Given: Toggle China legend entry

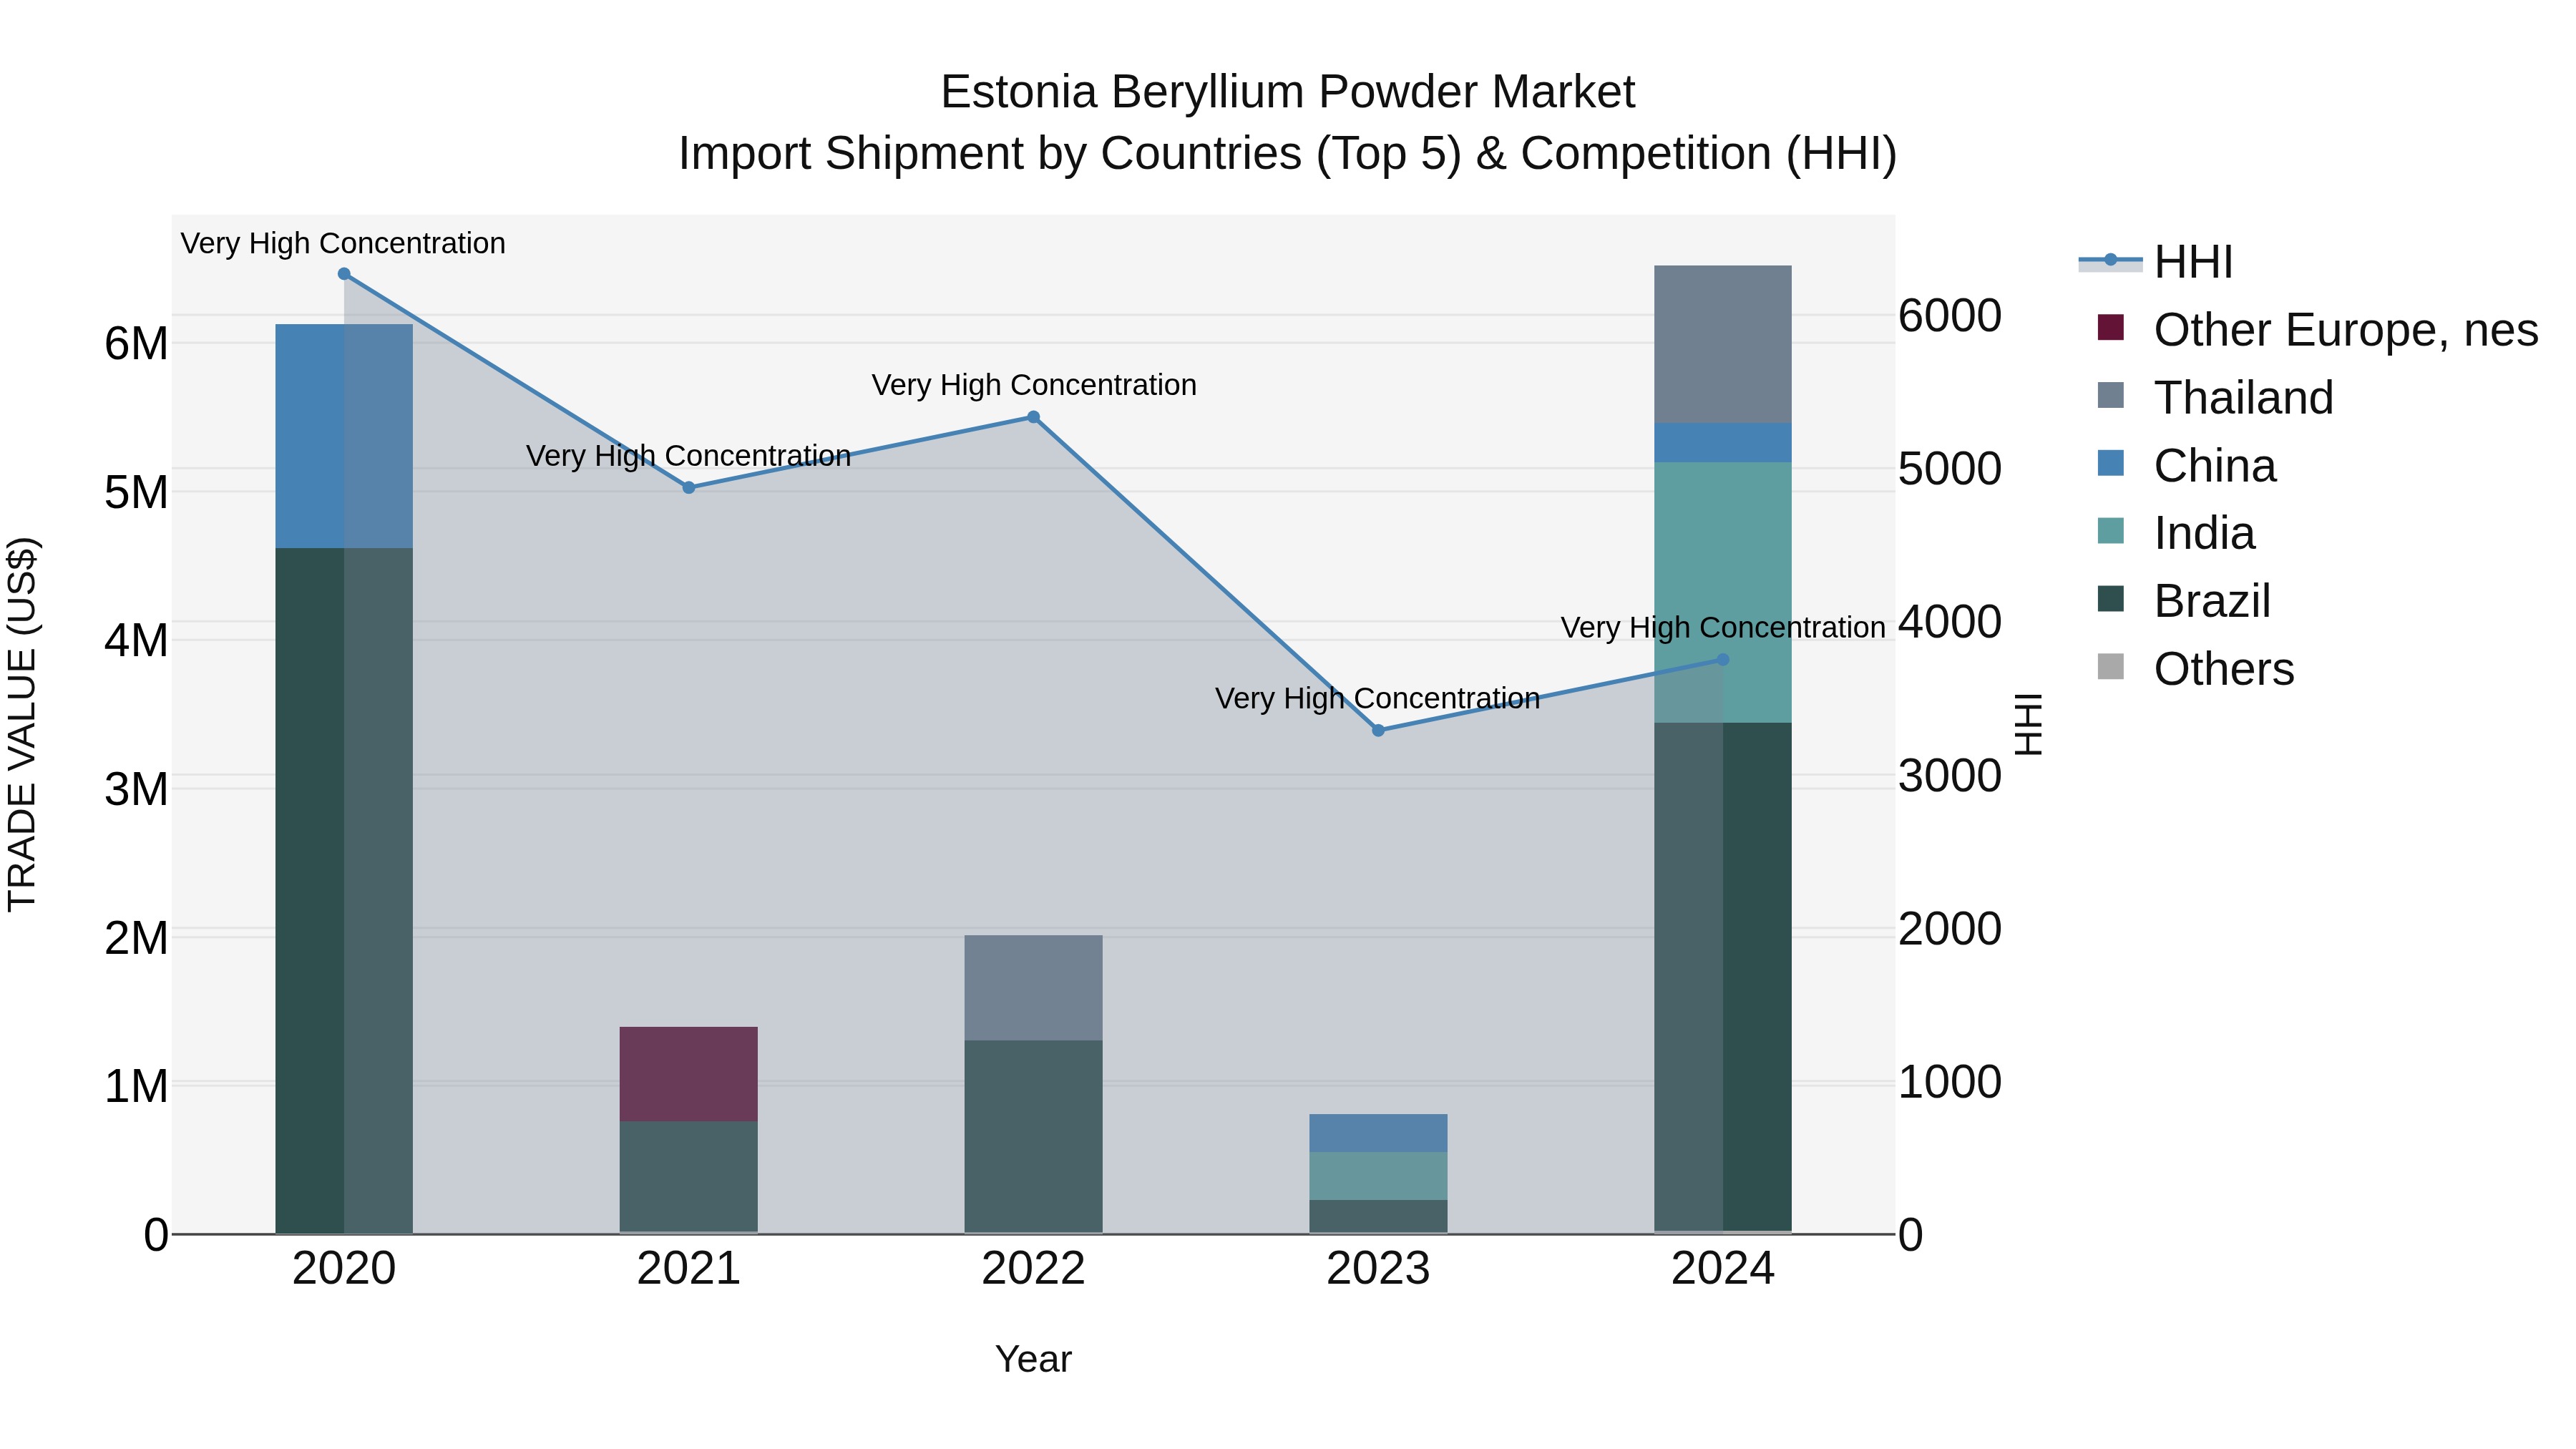Looking at the screenshot, I should tap(2186, 465).
